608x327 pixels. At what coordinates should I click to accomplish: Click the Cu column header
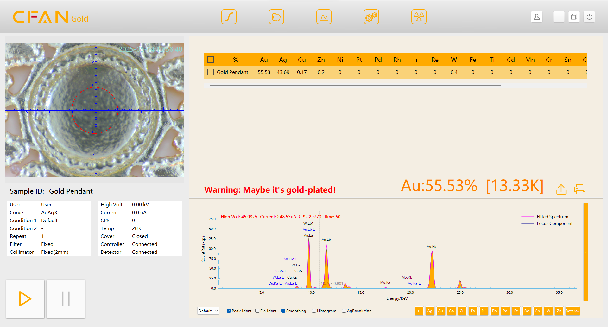pos(302,60)
